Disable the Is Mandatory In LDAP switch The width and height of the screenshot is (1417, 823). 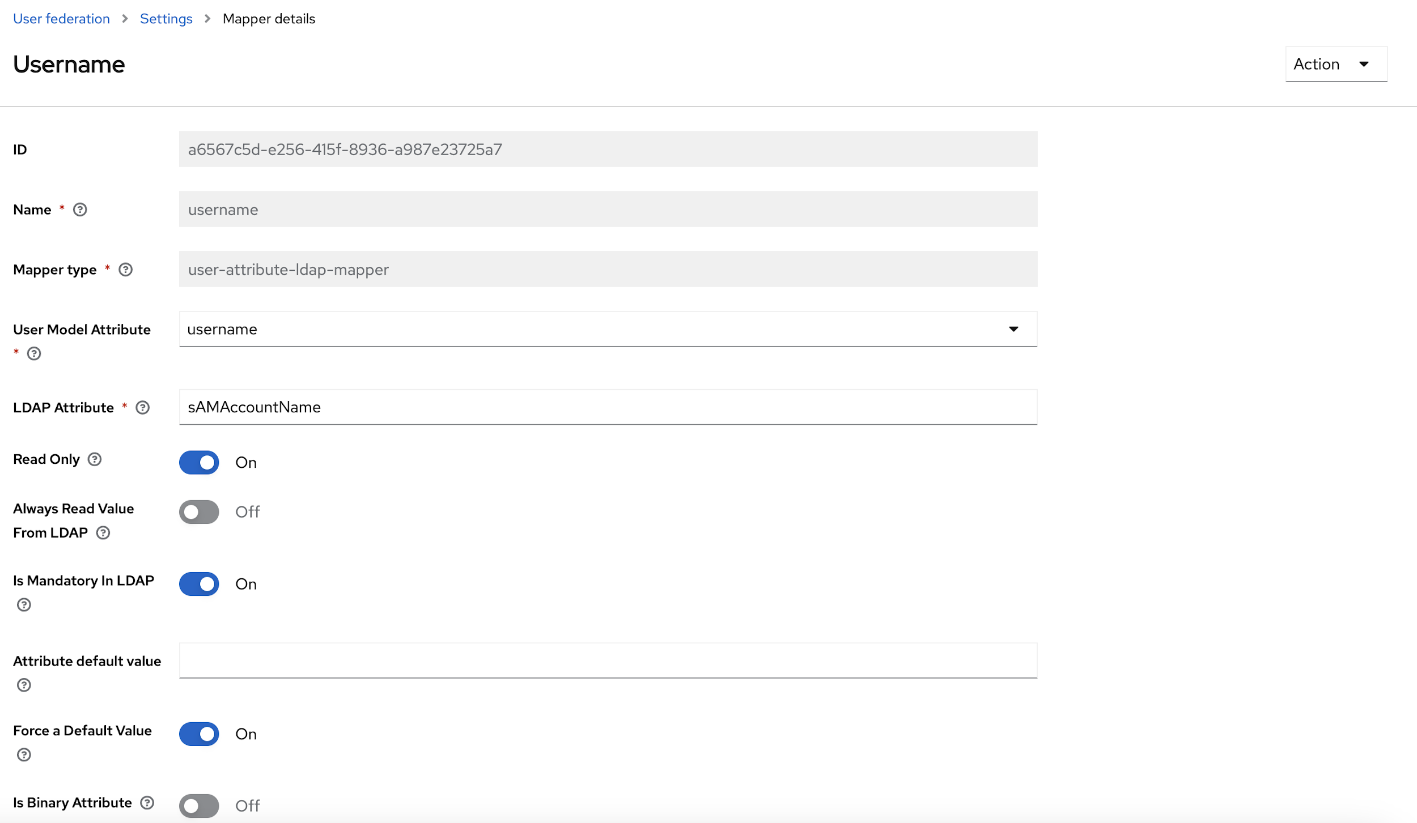pos(199,583)
